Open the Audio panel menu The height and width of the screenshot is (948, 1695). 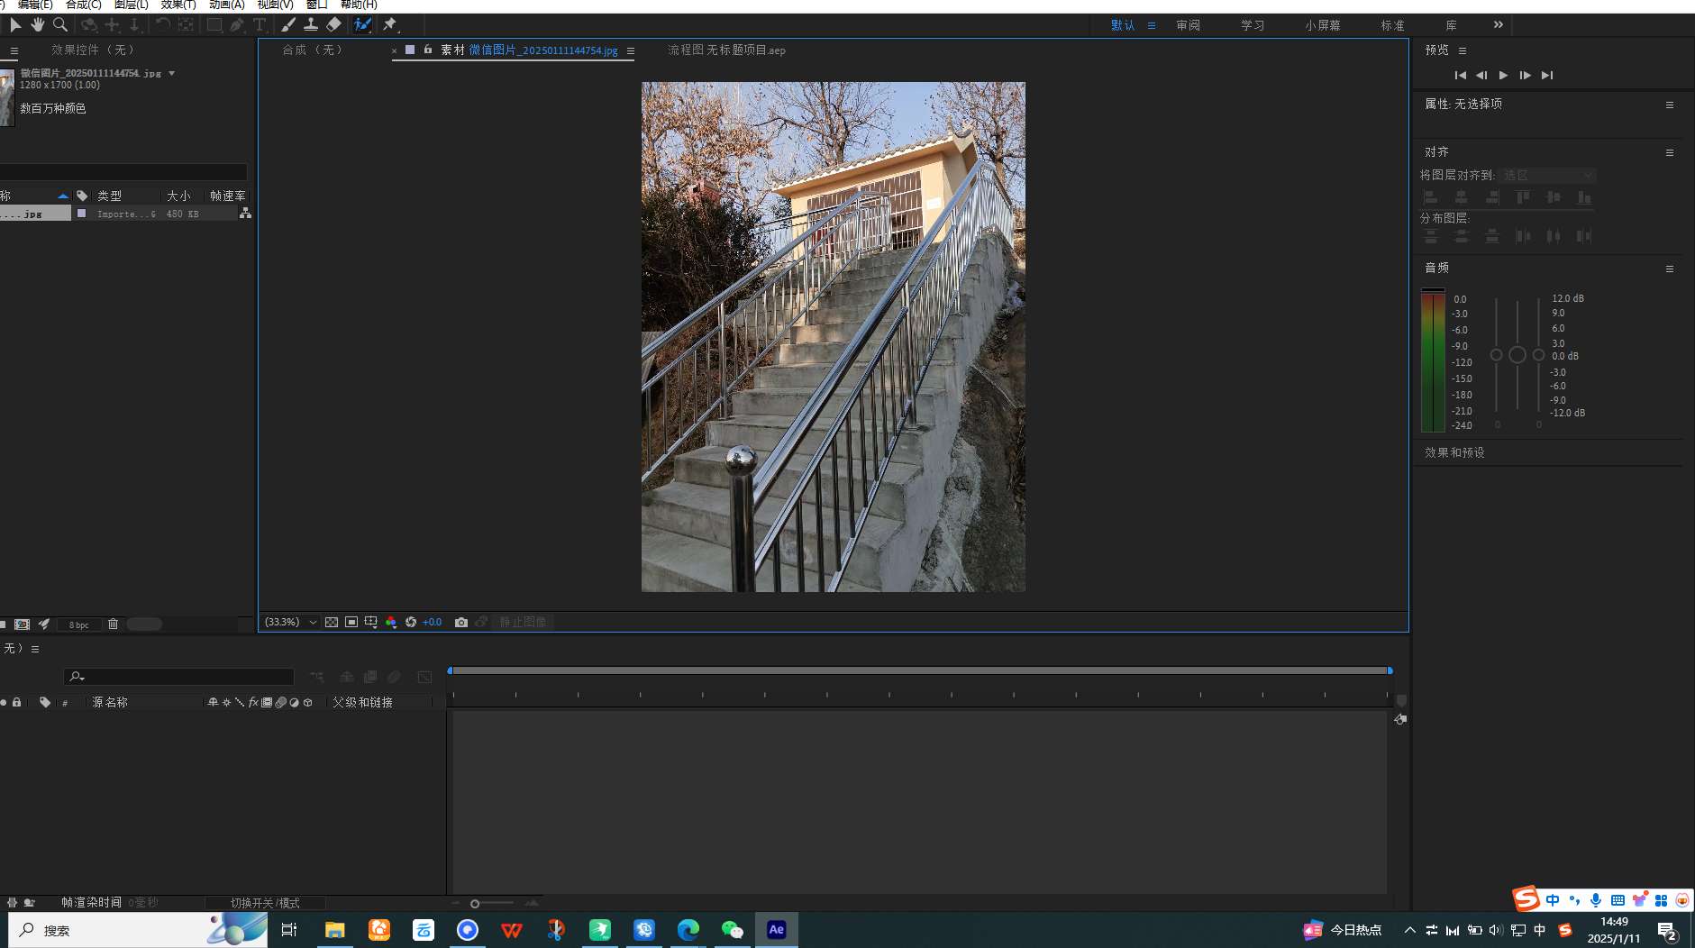click(x=1670, y=269)
